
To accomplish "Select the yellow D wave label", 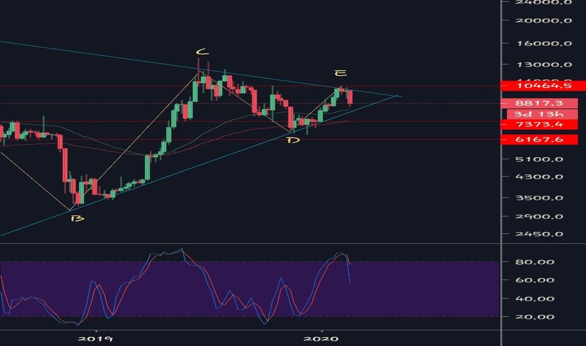I will pyautogui.click(x=294, y=140).
